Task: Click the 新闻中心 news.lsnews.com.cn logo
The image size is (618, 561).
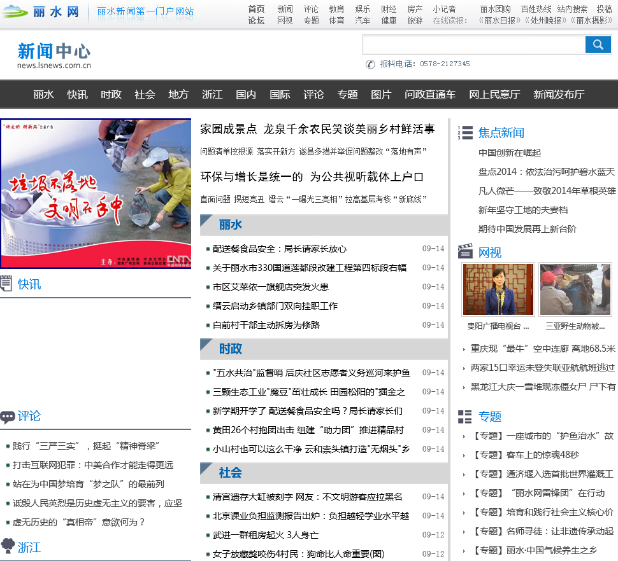Action: pos(54,56)
